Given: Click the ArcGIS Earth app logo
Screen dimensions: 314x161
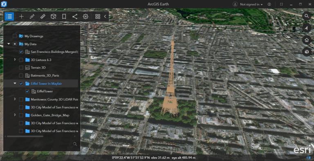Looking at the screenshot, I should (x=4, y=4).
